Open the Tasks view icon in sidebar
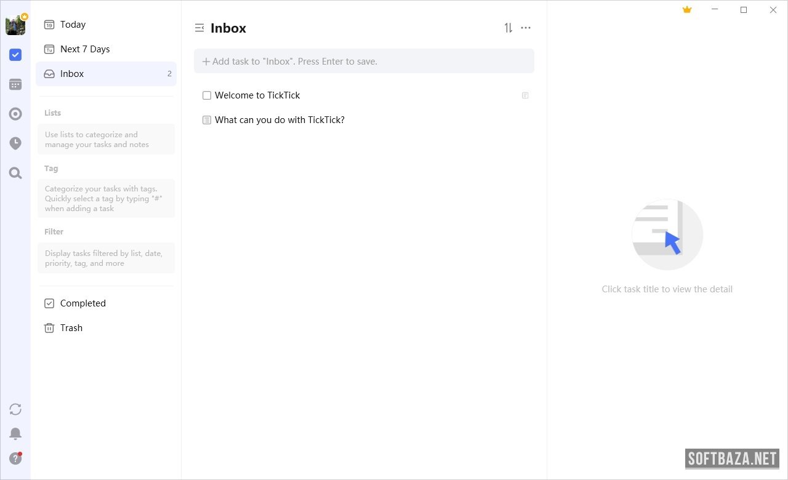This screenshot has height=480, width=788. 15,55
